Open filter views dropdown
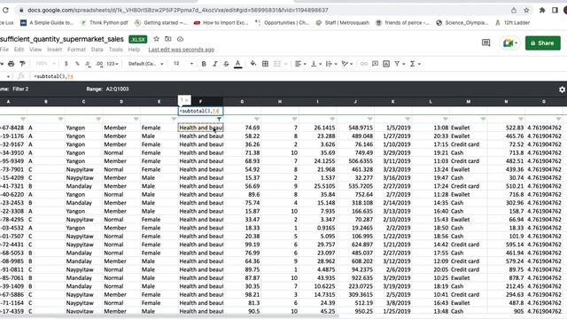The width and height of the screenshot is (567, 319). (400, 64)
